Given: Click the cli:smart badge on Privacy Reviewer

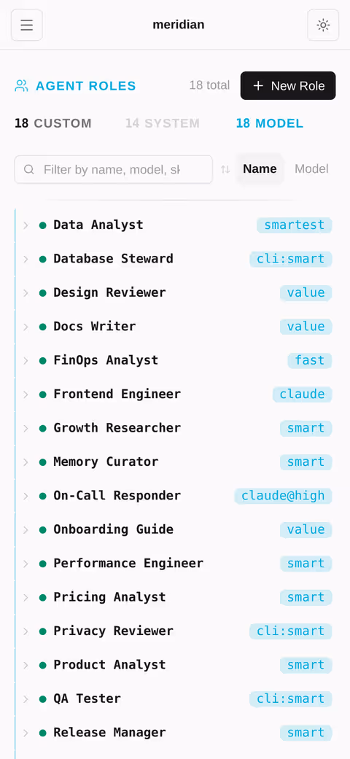Looking at the screenshot, I should tap(291, 631).
